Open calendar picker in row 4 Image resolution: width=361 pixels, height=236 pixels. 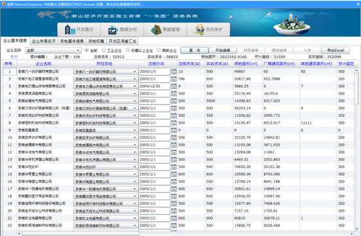pos(173,94)
